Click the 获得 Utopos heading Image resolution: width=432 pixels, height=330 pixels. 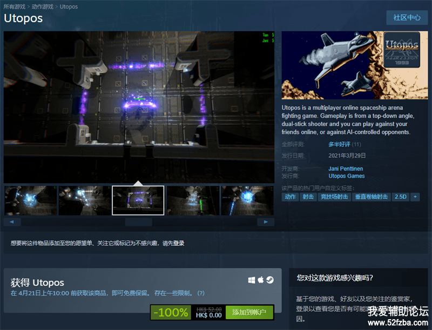[x=37, y=282]
